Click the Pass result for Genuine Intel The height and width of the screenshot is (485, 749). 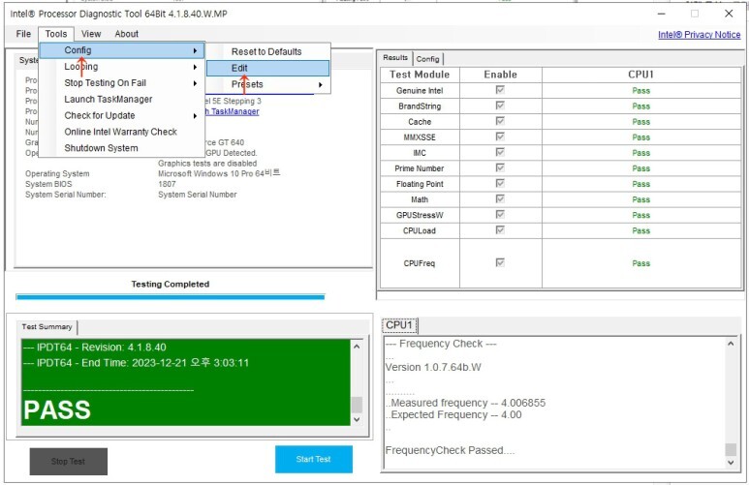(x=641, y=91)
